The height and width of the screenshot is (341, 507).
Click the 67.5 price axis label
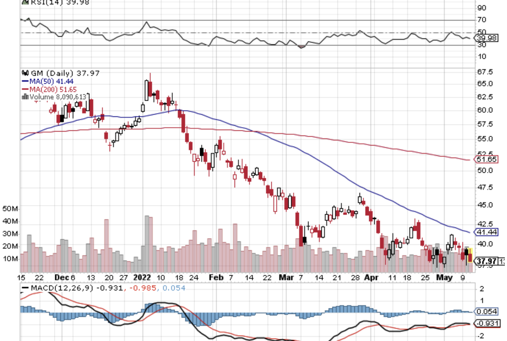484,72
